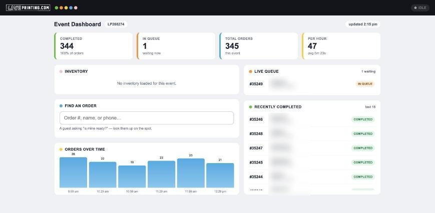
Task: Click the Recently Completed green dot
Action: [250, 107]
